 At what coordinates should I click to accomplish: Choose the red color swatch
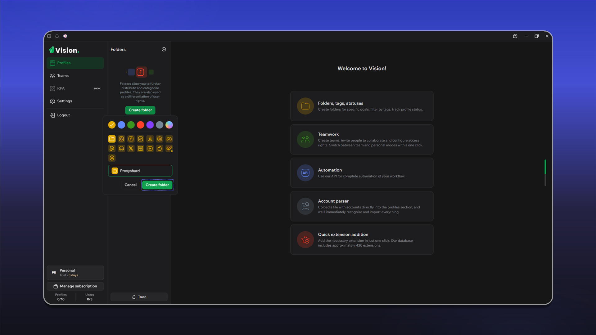pyautogui.click(x=141, y=125)
